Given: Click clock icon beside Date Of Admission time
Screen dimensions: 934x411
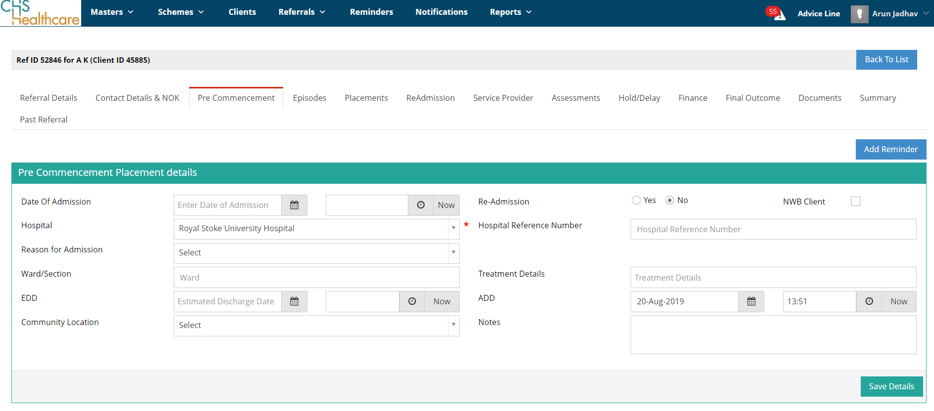Looking at the screenshot, I should (421, 205).
